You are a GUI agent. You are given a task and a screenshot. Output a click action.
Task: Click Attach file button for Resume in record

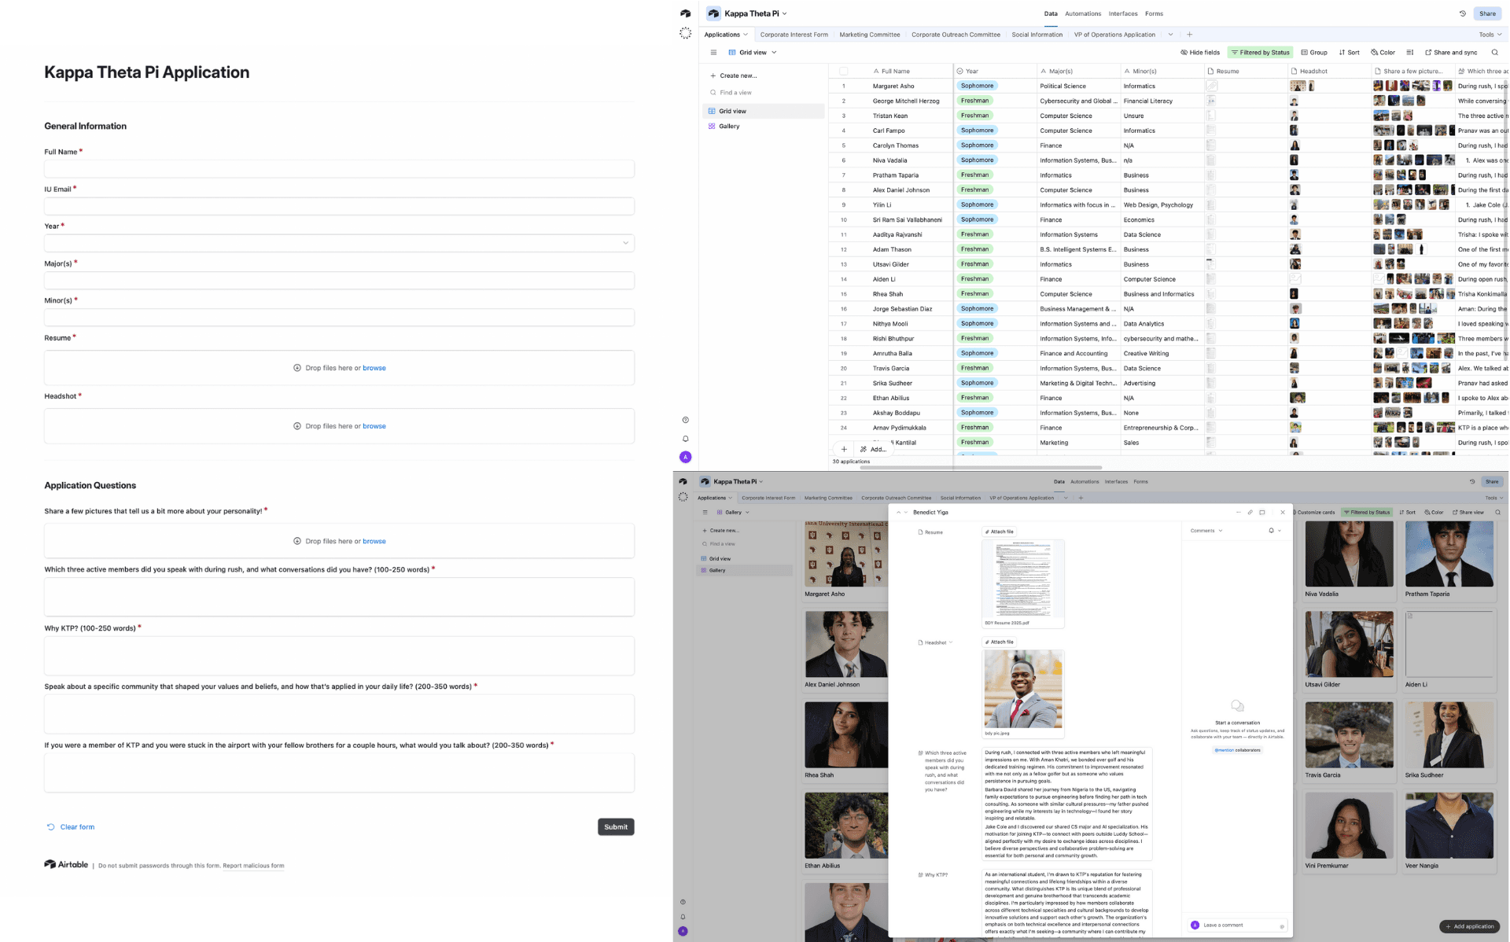999,532
